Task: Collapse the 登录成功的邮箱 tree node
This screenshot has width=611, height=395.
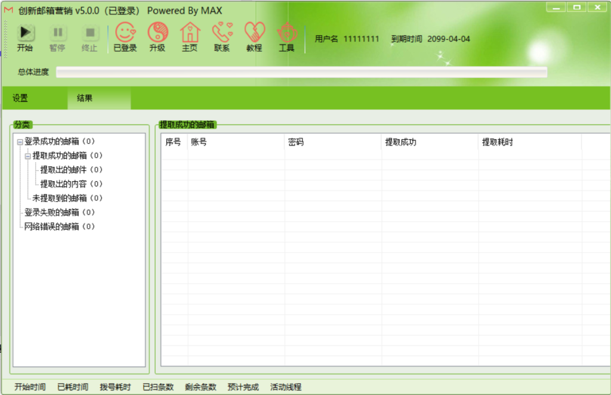Action: point(20,142)
